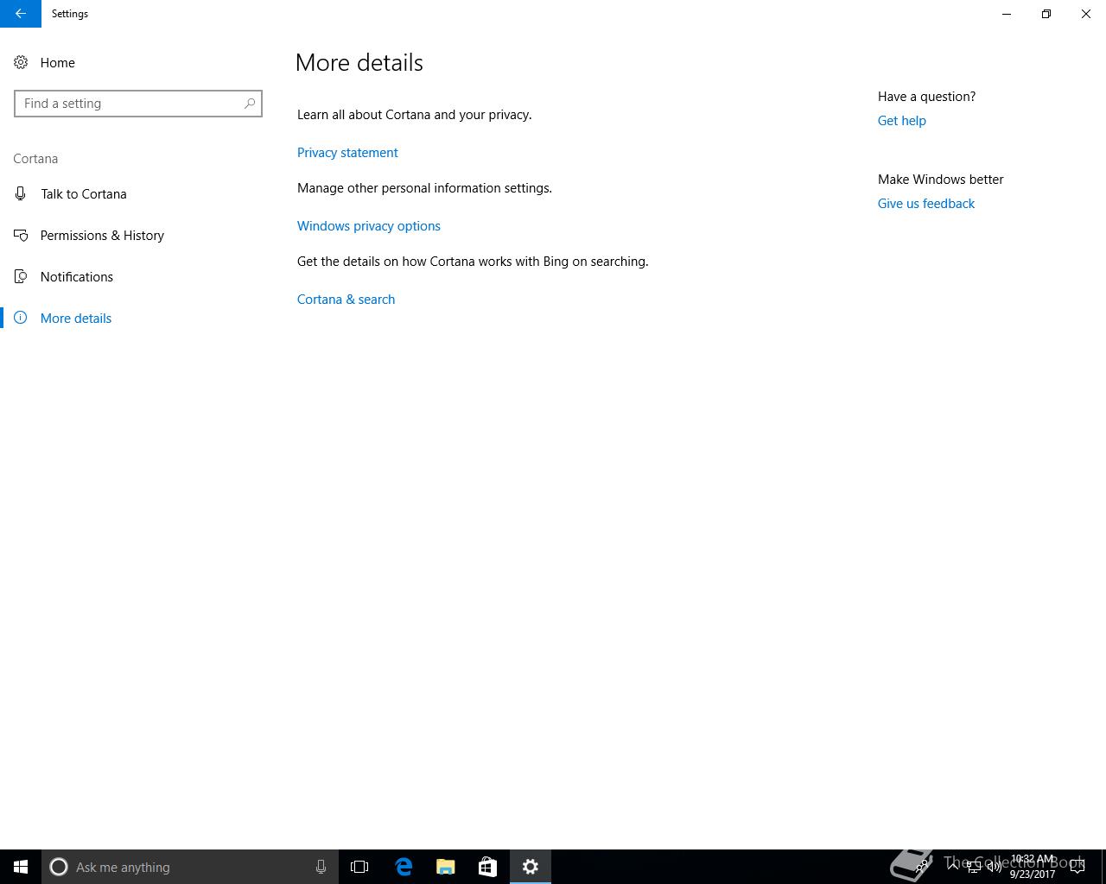Click the Cortana section heading text
The width and height of the screenshot is (1106, 884).
point(35,159)
